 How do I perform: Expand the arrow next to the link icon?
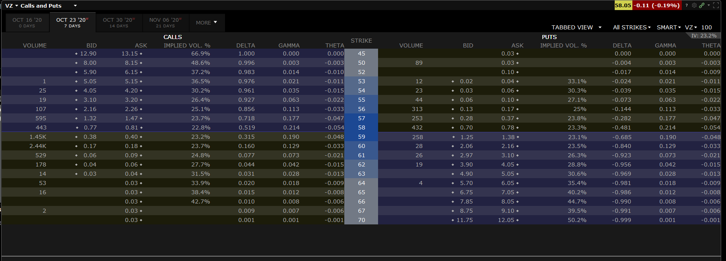[x=708, y=5]
